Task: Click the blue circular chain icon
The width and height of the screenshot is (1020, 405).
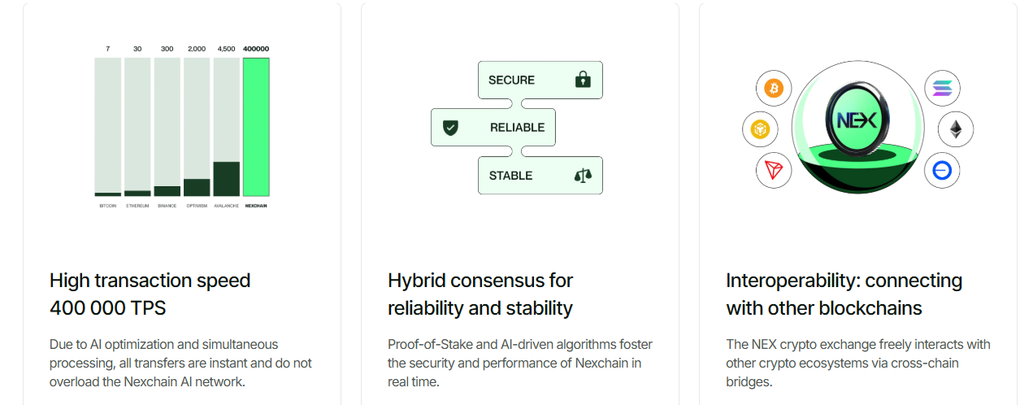Action: click(x=942, y=171)
